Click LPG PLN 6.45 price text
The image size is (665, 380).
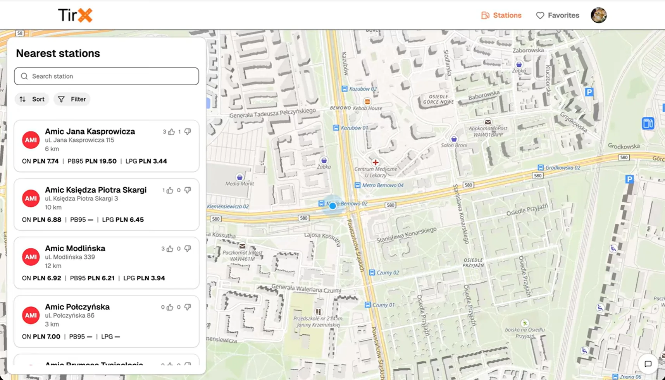123,219
